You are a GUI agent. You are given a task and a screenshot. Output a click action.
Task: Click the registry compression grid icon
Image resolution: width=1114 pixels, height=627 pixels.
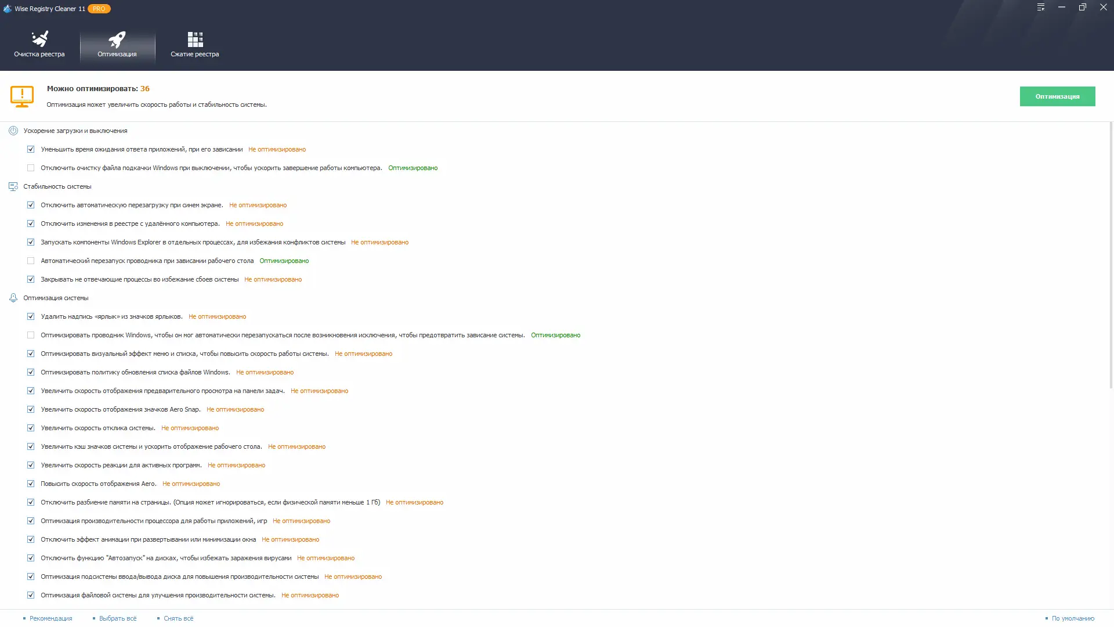pos(195,39)
